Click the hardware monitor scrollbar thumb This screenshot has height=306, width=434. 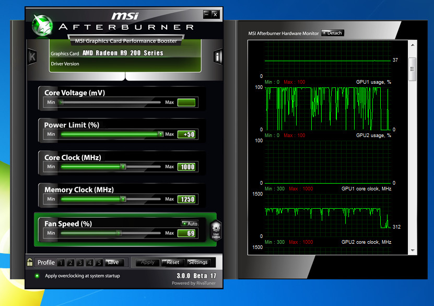(x=413, y=69)
